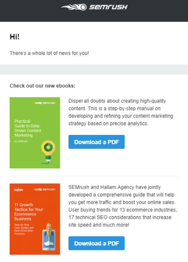Download the Ecommerce Growth Tactics PDF

96,243
